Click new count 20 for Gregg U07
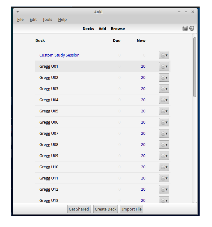 coord(143,133)
